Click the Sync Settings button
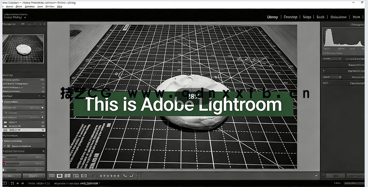The width and height of the screenshot is (368, 187). (356, 176)
